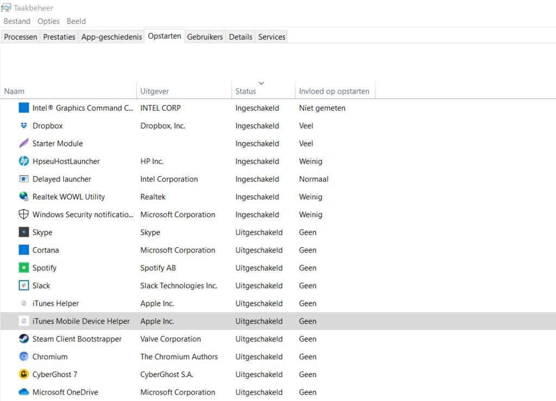Screen dimensions: 556x401
Task: Click the Steam Client Bootstrapper icon
Action: [24, 339]
